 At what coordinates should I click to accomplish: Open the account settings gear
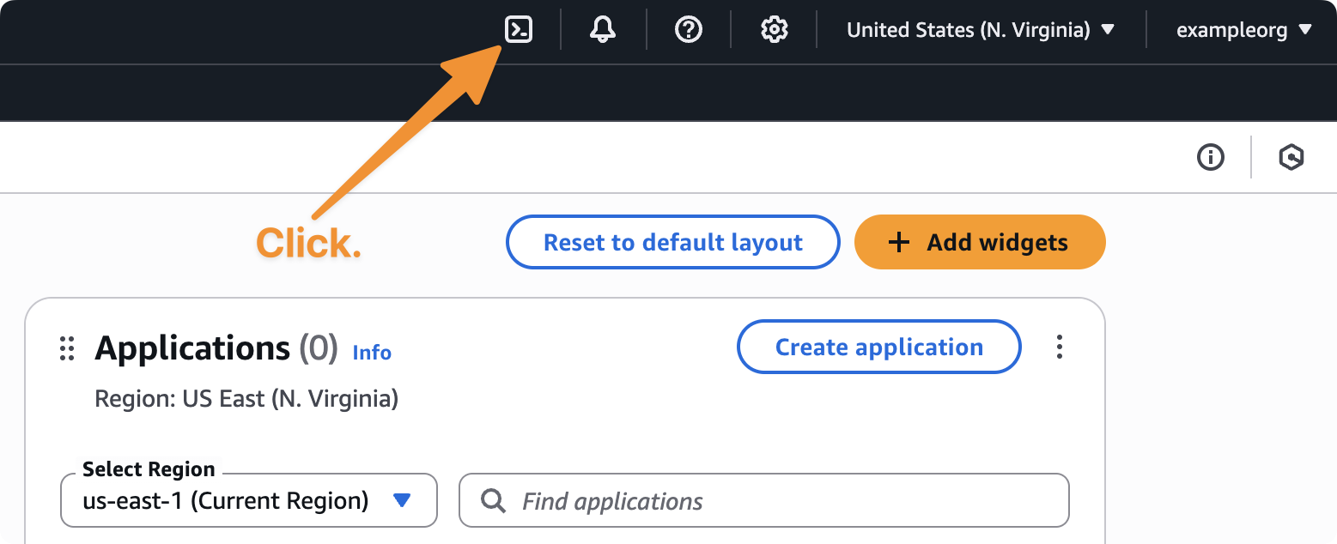pos(773,29)
